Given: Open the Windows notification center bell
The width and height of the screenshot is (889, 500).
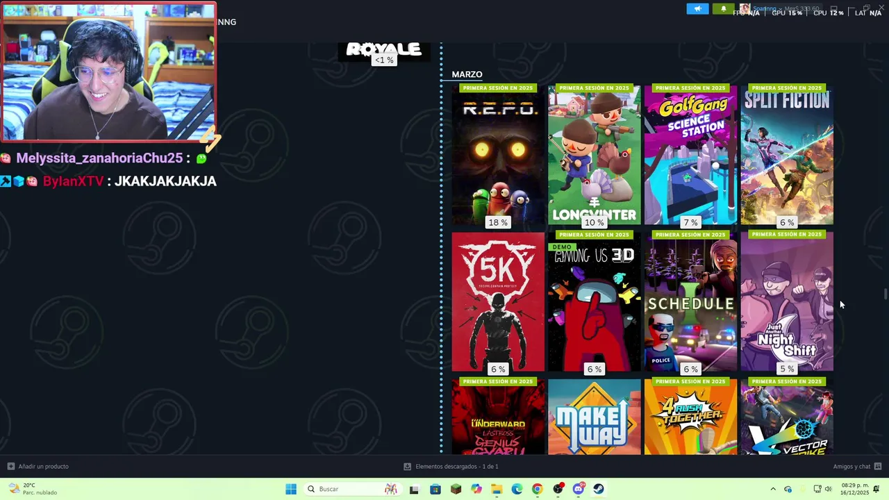Looking at the screenshot, I should [x=876, y=489].
